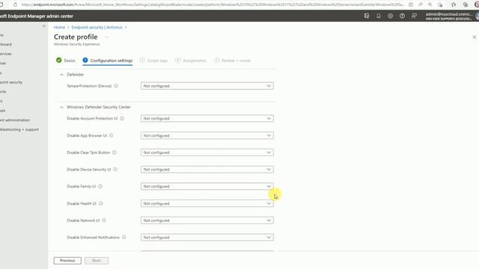
Task: Open the Disable App Browser UI dropdown
Action: coord(207,135)
